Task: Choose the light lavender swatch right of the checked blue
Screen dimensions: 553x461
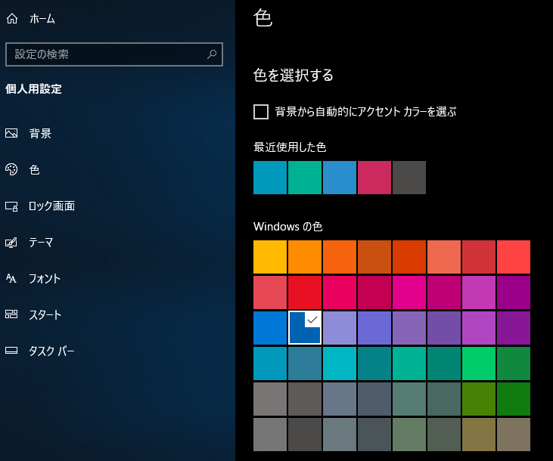Action: click(340, 328)
